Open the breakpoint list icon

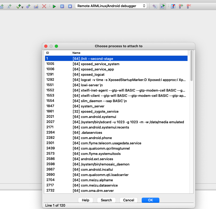173,6
